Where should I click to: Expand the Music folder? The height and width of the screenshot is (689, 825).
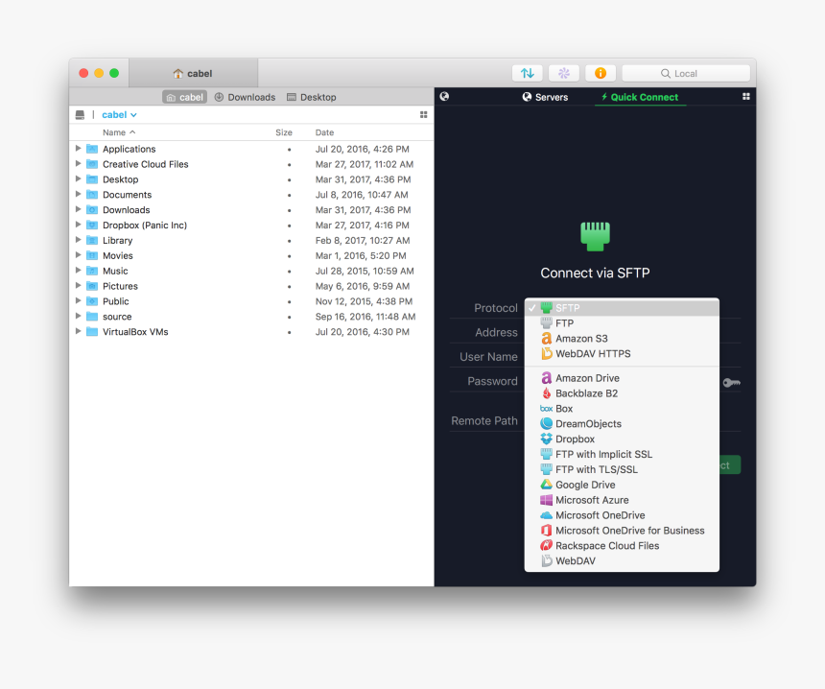pyautogui.click(x=79, y=271)
